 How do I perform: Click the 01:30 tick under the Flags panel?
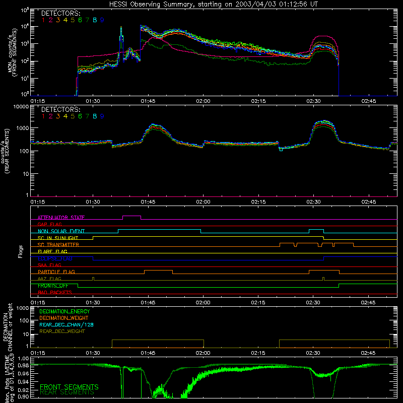(93, 303)
